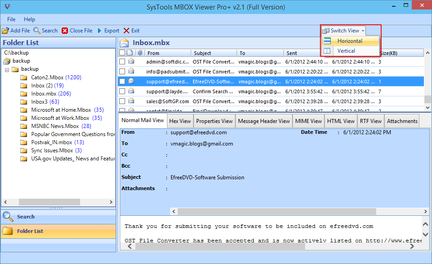The width and height of the screenshot is (432, 264).
Task: Check the sales@SoftGP.com email checkbox
Action: click(x=122, y=101)
